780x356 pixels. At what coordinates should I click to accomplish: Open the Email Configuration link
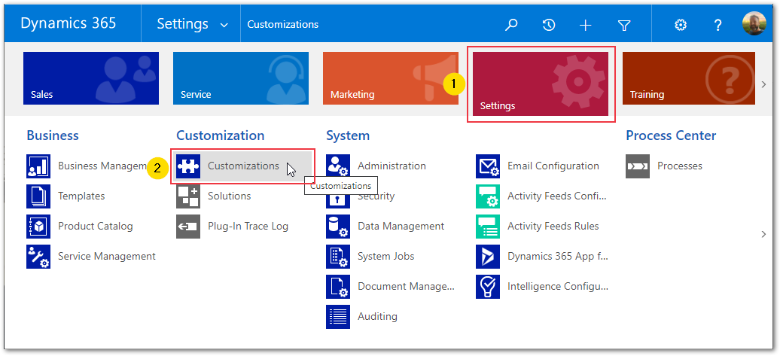point(553,166)
